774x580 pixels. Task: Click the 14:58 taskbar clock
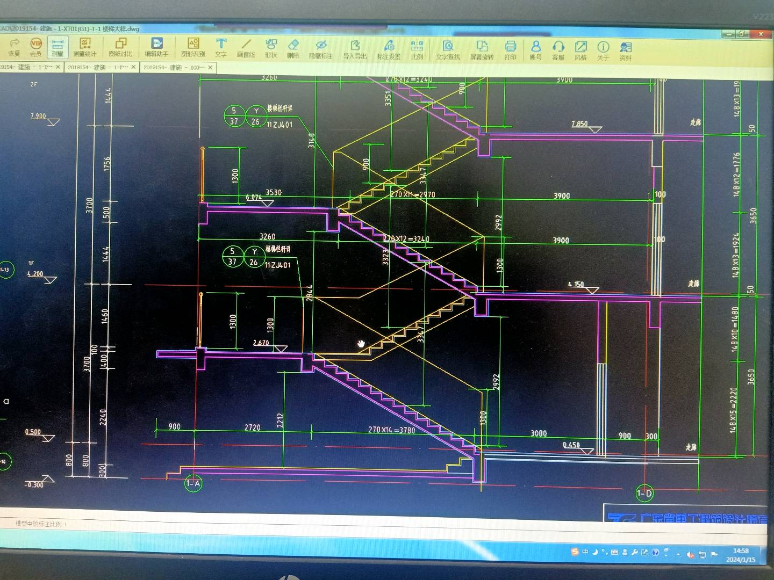pos(741,555)
